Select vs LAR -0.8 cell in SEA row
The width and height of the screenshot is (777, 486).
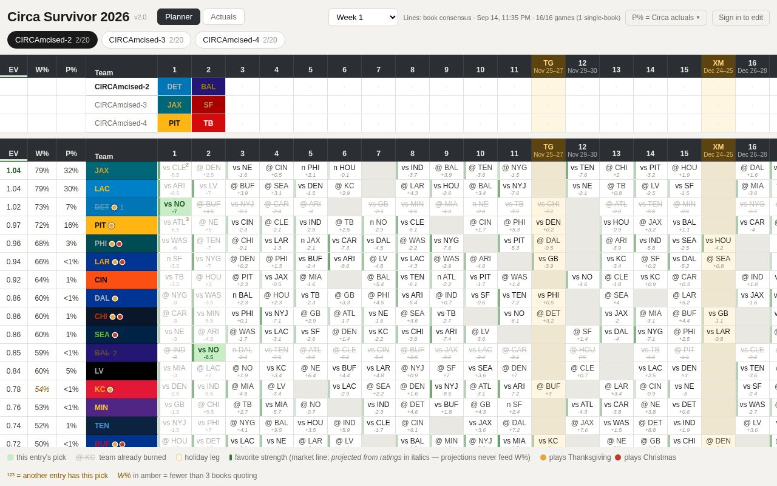click(718, 335)
